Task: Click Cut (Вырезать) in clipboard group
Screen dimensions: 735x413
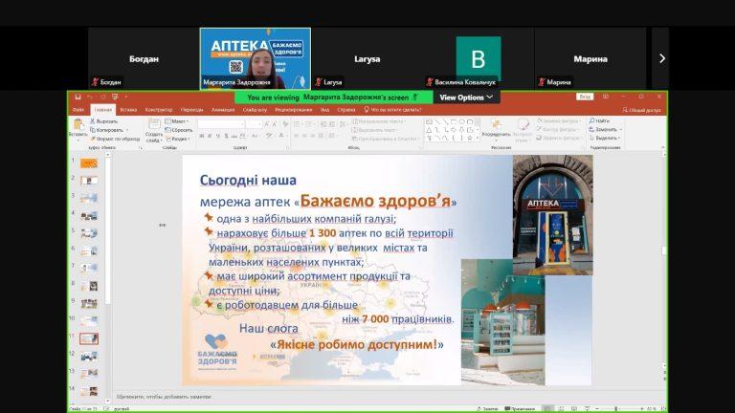Action: pos(103,121)
